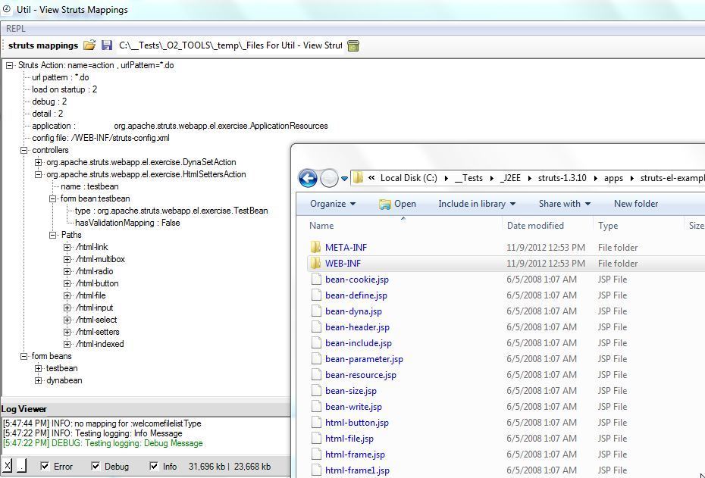Click the Explorer forward arrow button

pyautogui.click(x=329, y=178)
